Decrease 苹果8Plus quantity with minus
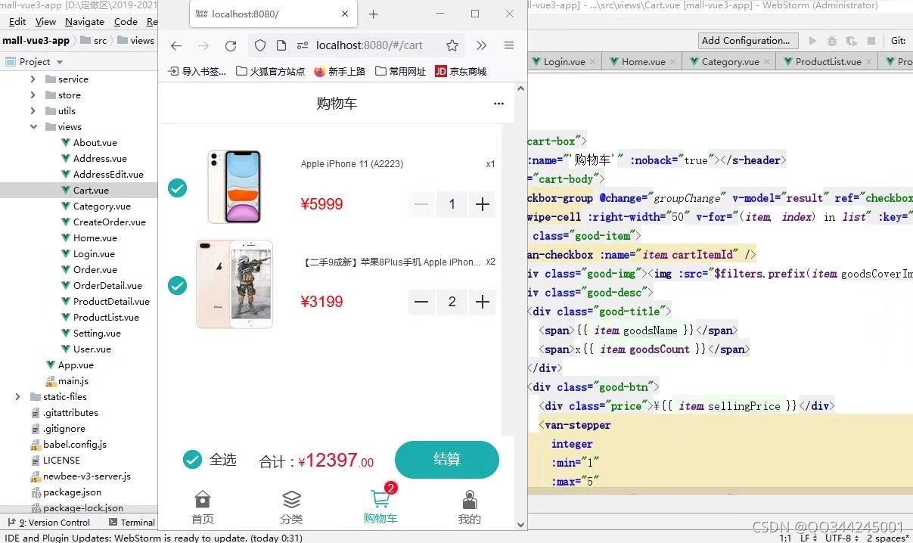 pyautogui.click(x=421, y=302)
